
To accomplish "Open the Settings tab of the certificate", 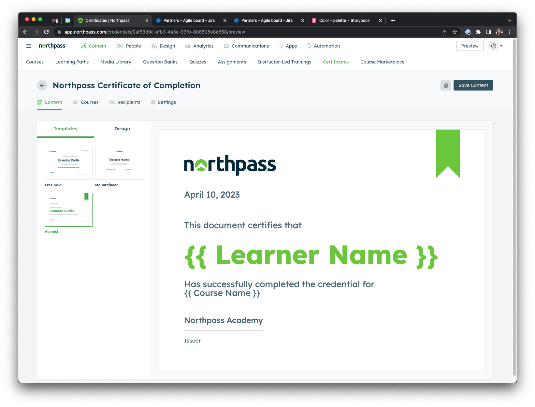I will [167, 102].
